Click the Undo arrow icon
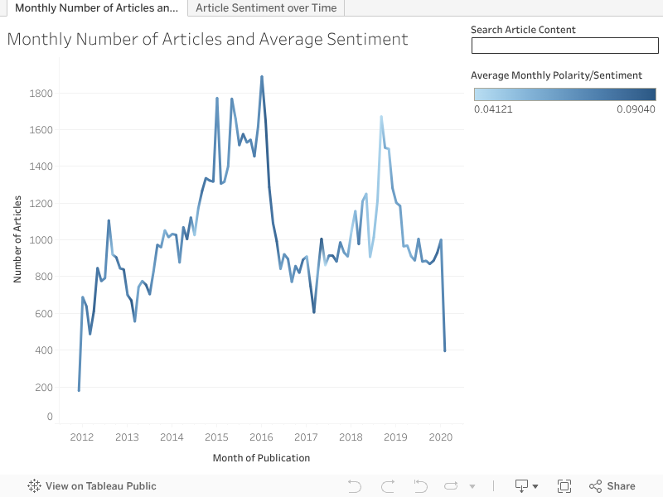This screenshot has width=663, height=497. tap(355, 486)
